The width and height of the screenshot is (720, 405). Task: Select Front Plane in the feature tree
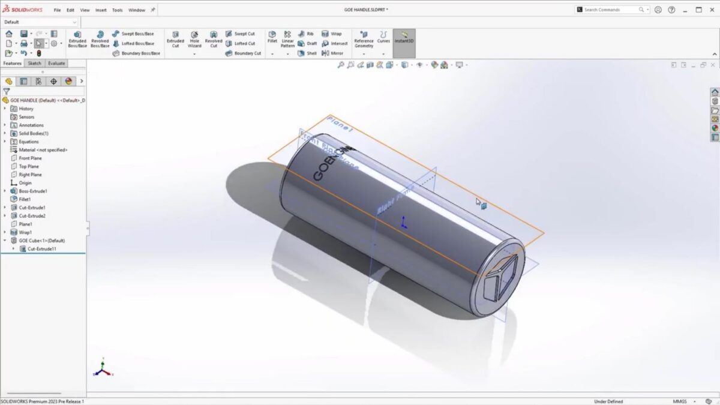point(26,158)
